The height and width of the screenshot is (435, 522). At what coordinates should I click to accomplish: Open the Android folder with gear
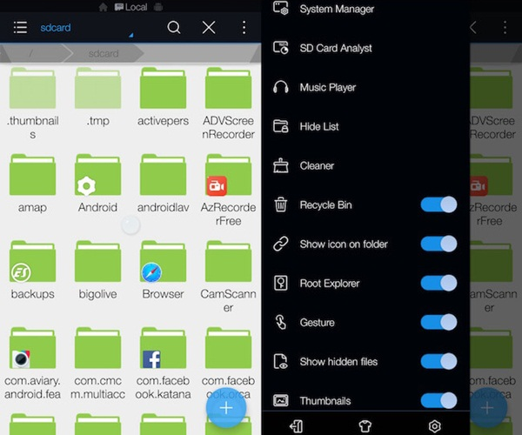pos(97,184)
